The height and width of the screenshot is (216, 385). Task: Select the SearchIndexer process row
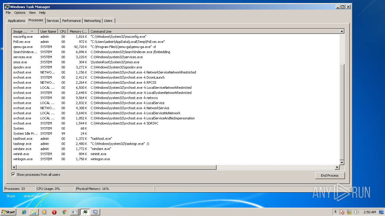point(175,52)
